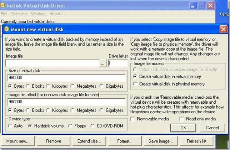Click the Image file path field
The width and height of the screenshot is (230, 150).
(52, 63)
